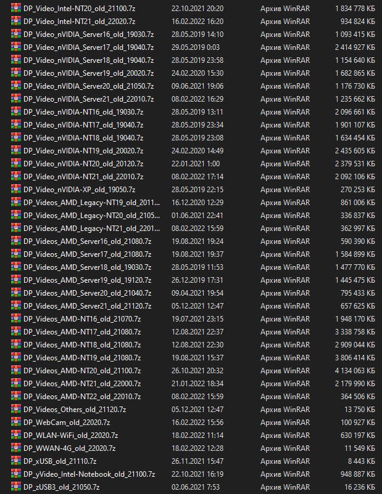382x494 pixels.
Task: Click the size value 3 806 414 КБ
Action: tap(355, 358)
